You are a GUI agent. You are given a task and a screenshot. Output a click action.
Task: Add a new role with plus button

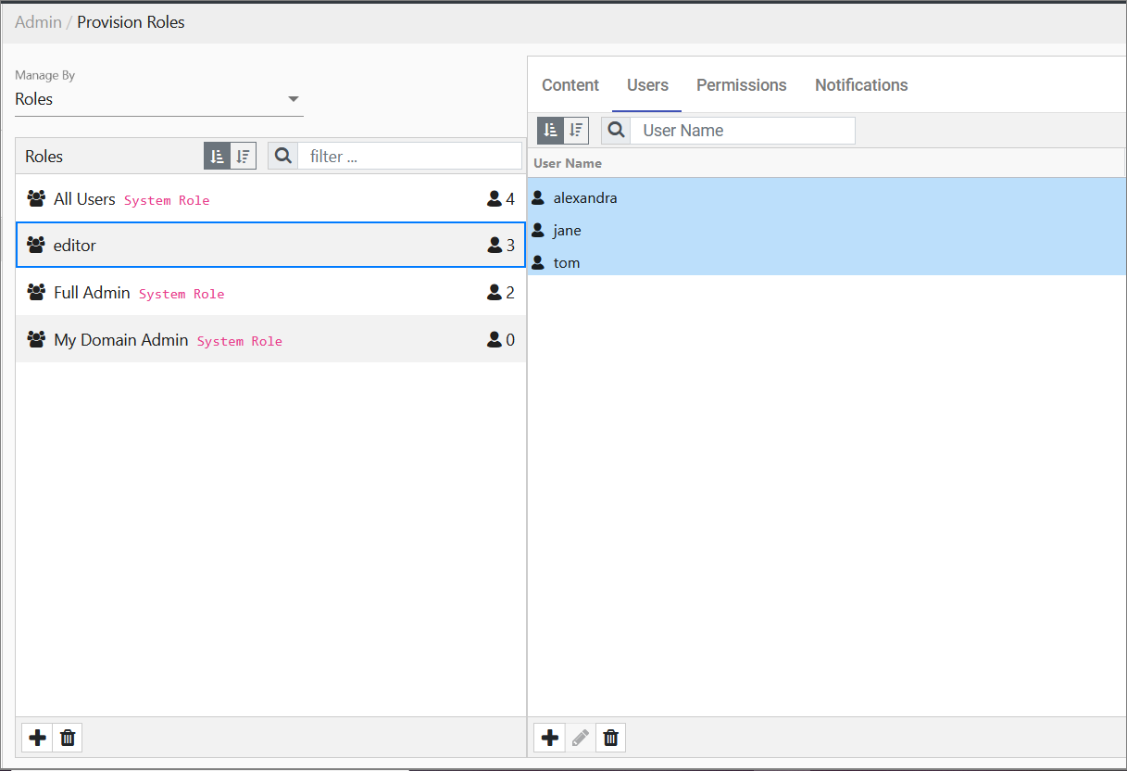click(x=37, y=738)
